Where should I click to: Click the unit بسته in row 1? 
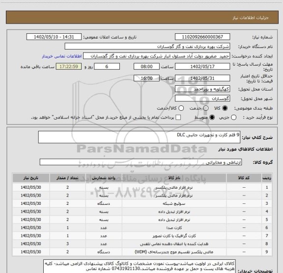point(104,187)
